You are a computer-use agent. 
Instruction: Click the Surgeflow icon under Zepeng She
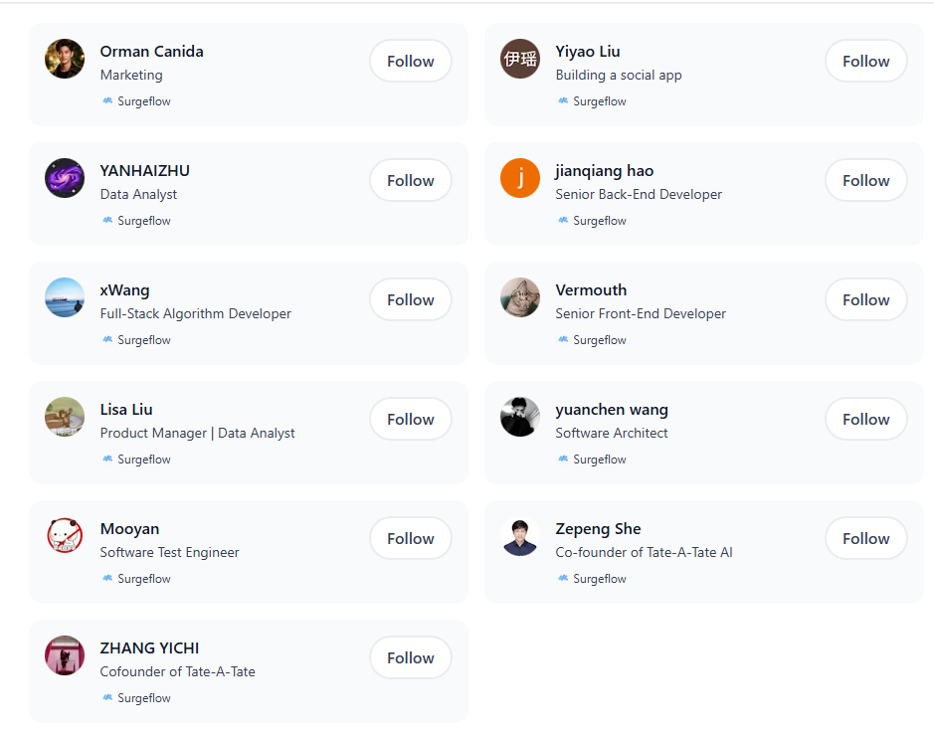(x=563, y=578)
